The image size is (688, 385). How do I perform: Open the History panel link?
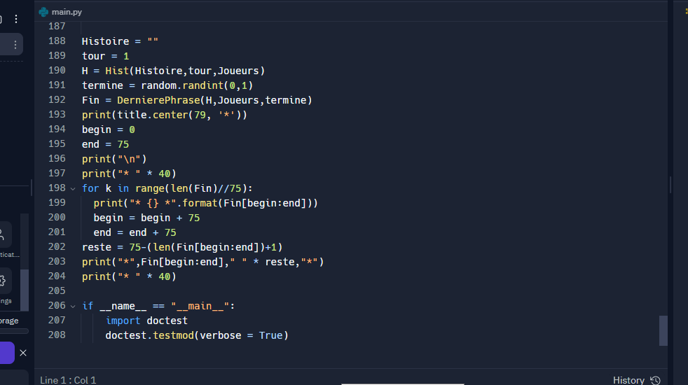[x=628, y=380]
